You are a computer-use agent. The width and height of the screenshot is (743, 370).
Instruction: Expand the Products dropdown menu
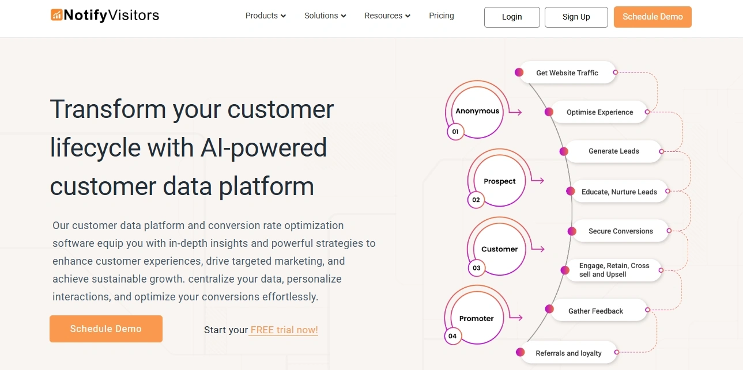(266, 16)
